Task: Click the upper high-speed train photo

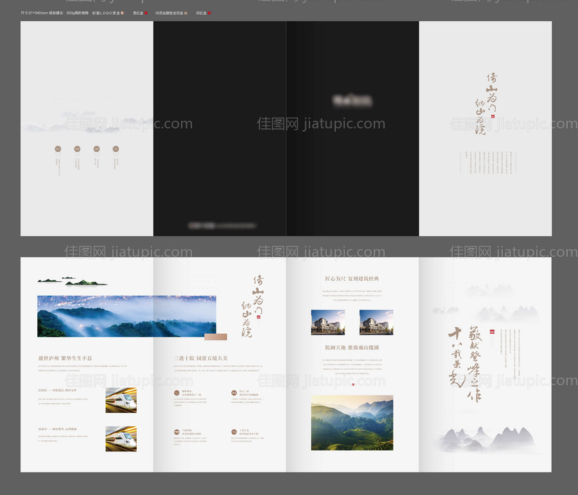Action: [121, 400]
